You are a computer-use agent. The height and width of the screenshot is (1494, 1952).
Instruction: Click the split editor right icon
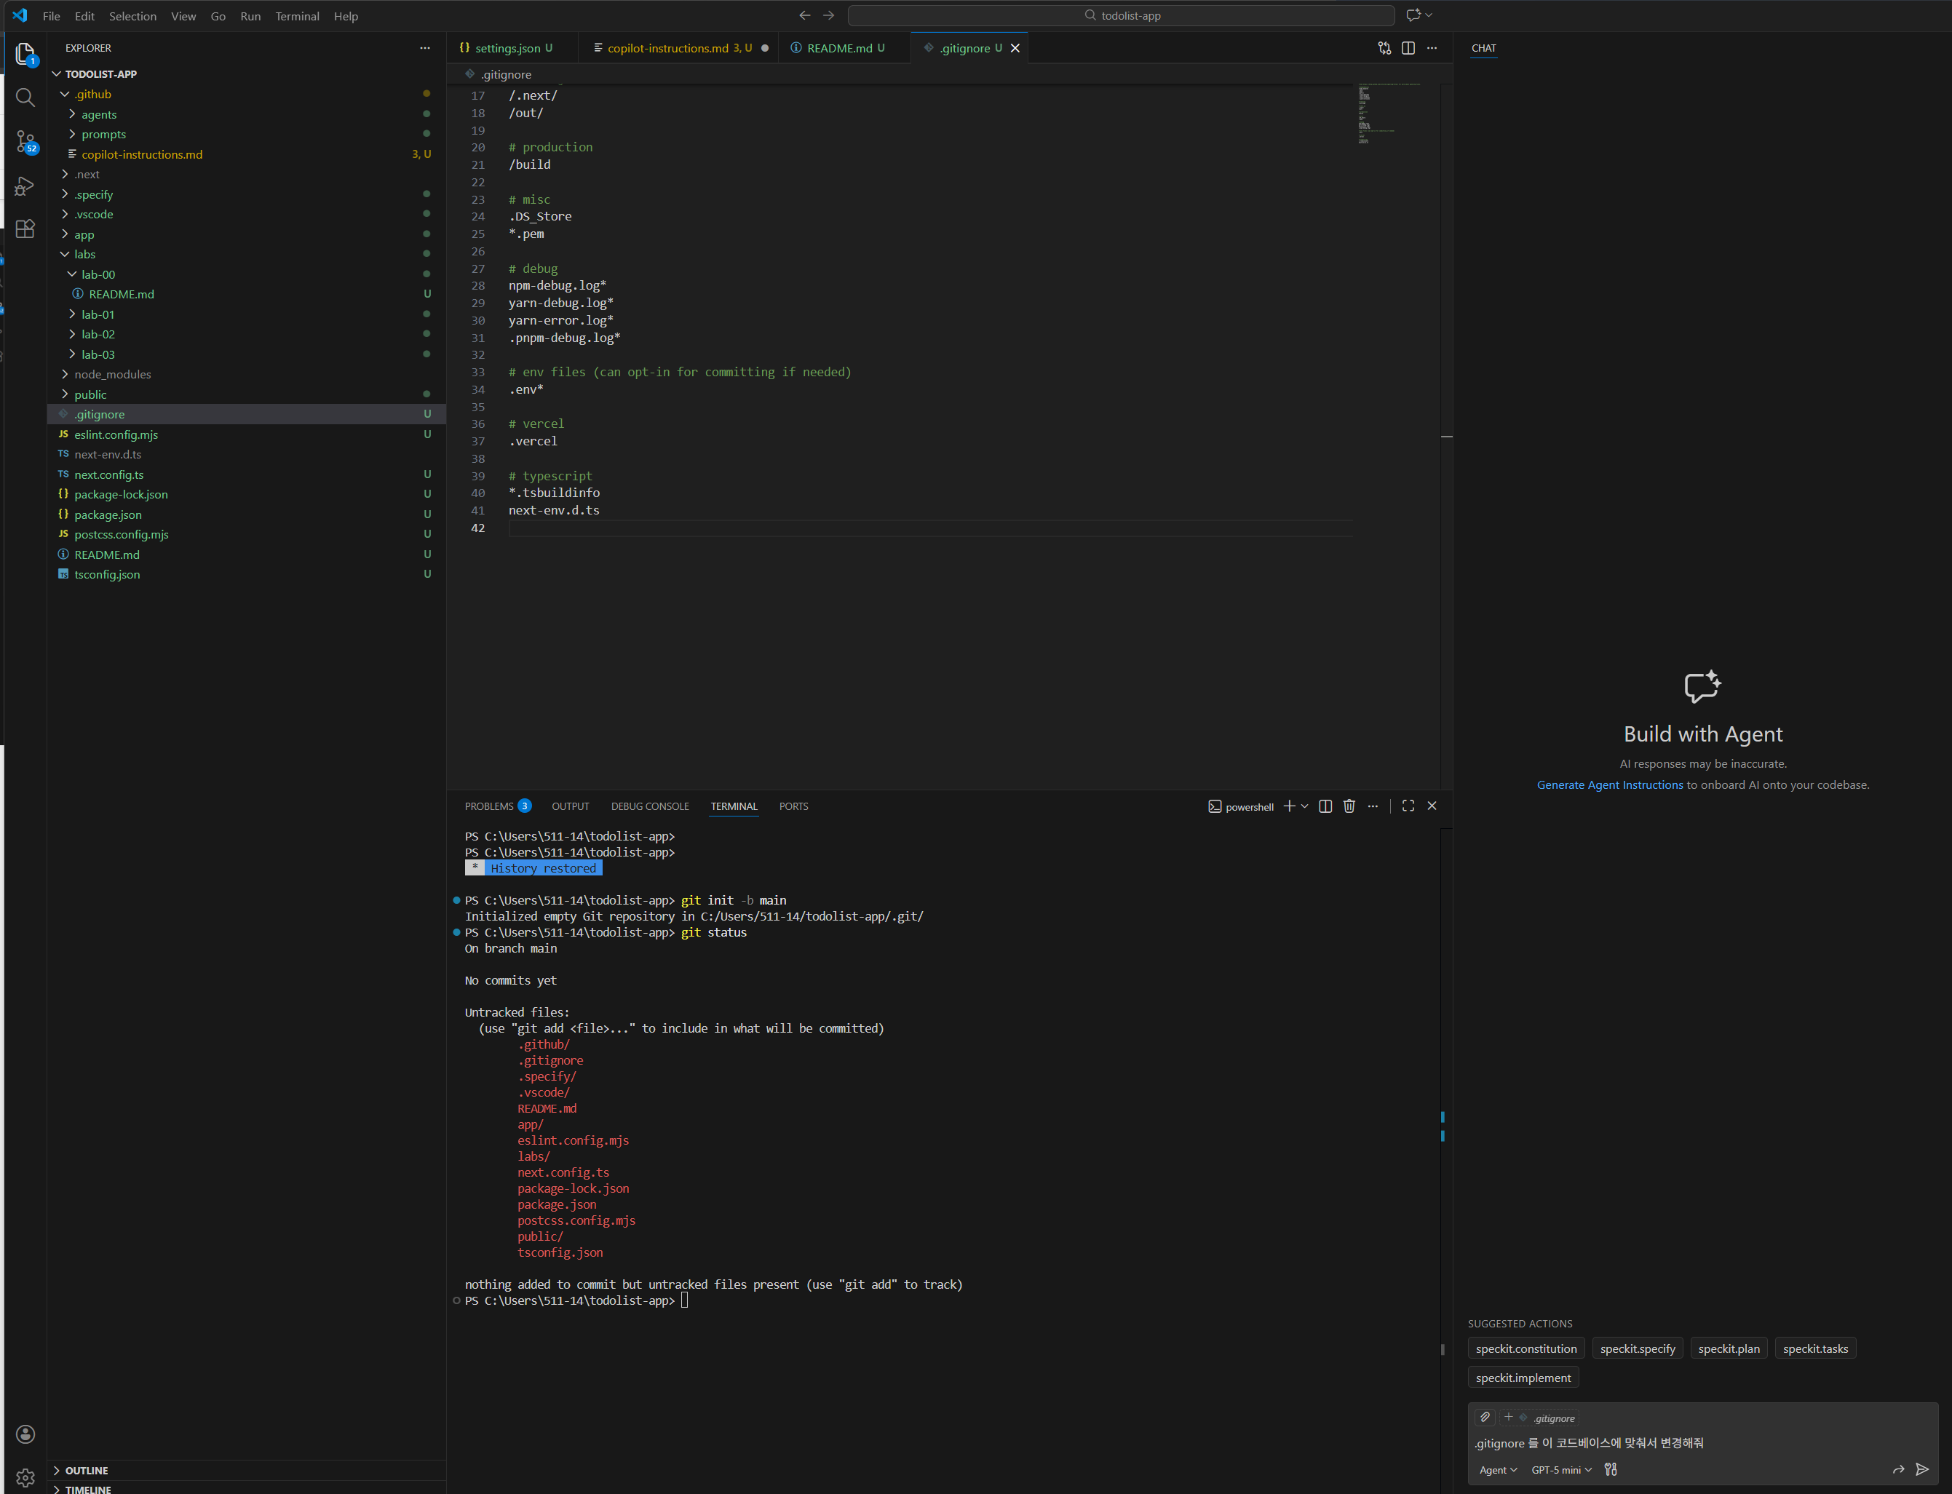click(1408, 48)
